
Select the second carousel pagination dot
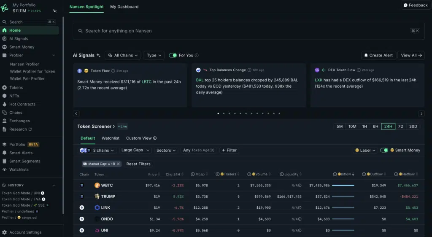[x=224, y=113]
